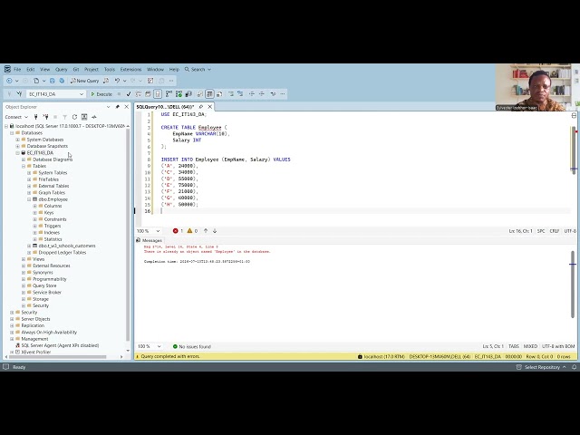Open the Extensions menu
This screenshot has height=435, width=580.
[x=130, y=69]
